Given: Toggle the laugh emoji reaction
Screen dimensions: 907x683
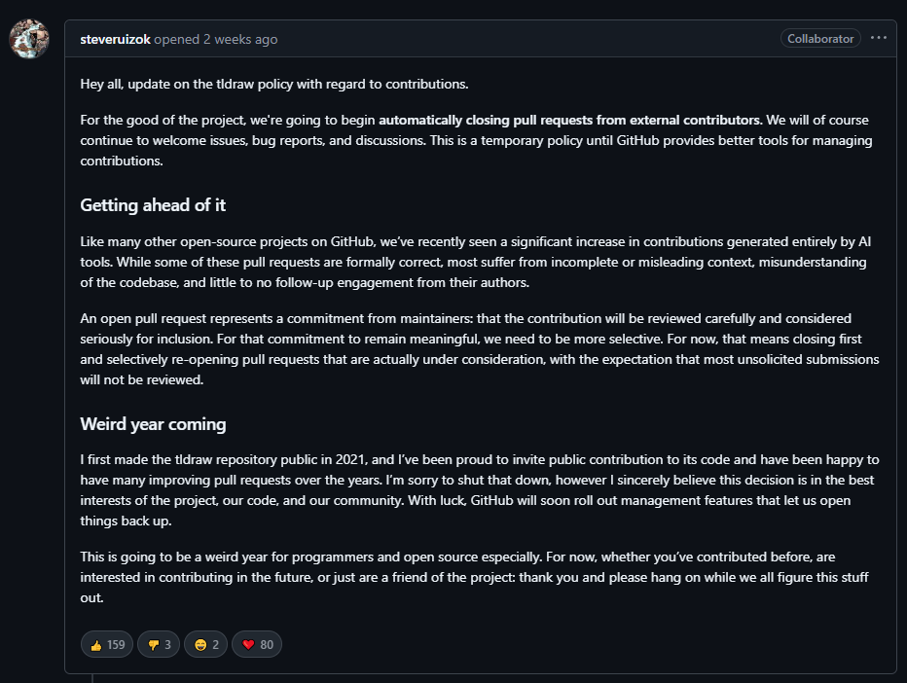Looking at the screenshot, I should coord(207,644).
